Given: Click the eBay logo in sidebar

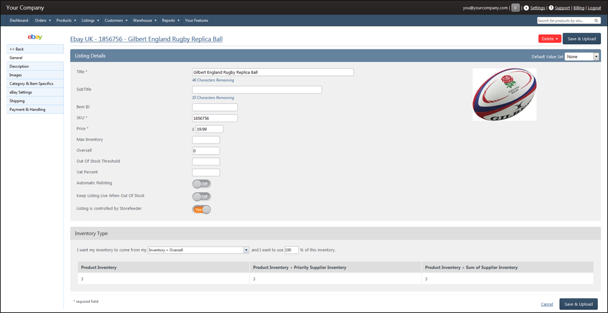Looking at the screenshot, I should click(x=35, y=37).
